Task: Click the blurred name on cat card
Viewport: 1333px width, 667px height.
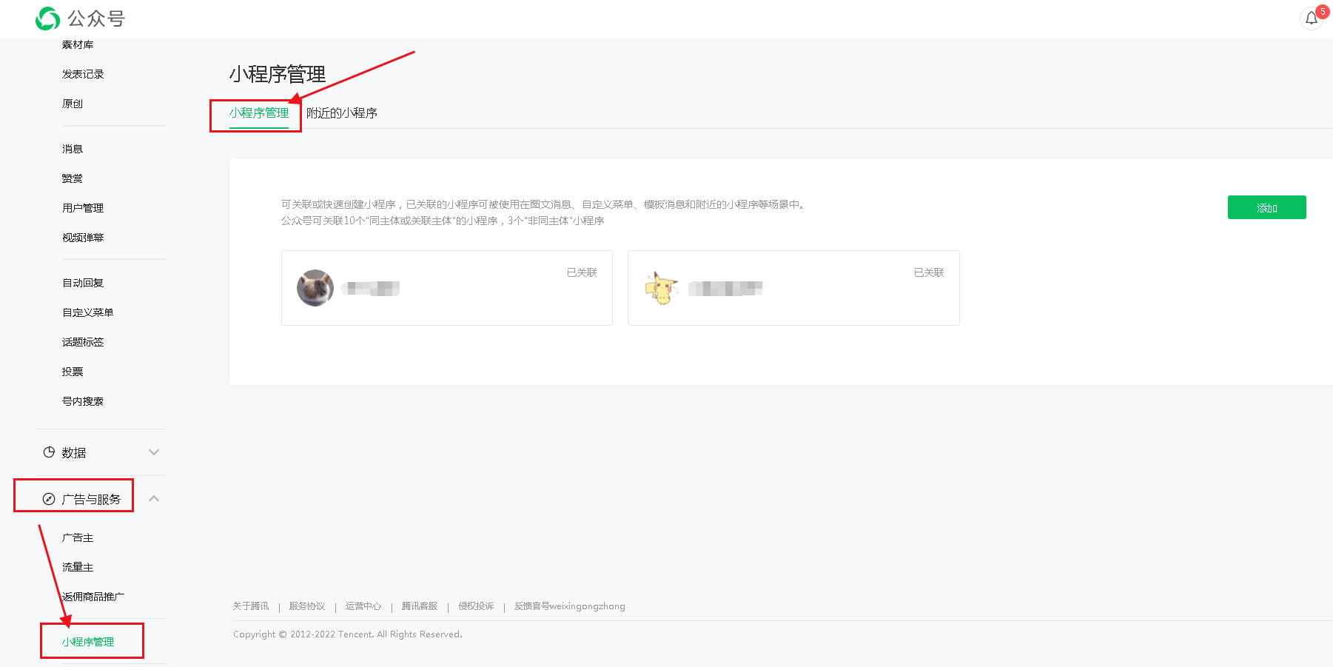Action: (x=370, y=288)
